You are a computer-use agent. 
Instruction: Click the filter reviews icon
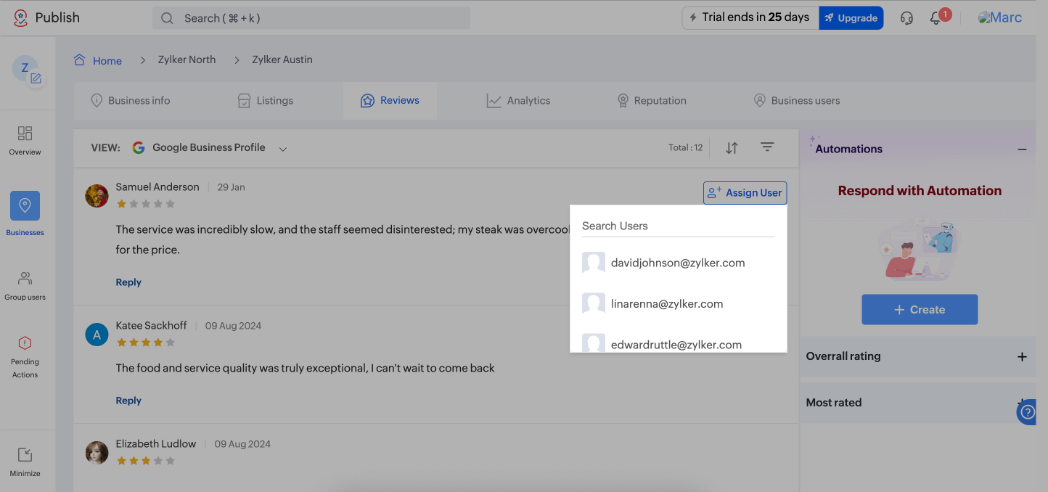pos(767,147)
